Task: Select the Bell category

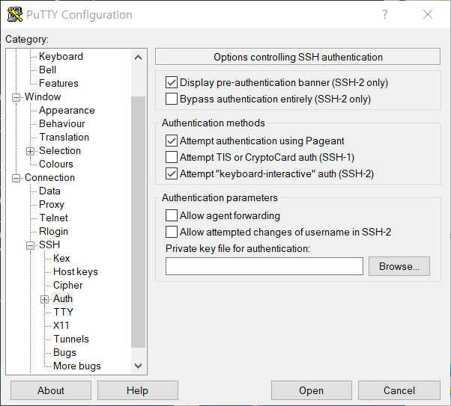Action: coord(48,70)
